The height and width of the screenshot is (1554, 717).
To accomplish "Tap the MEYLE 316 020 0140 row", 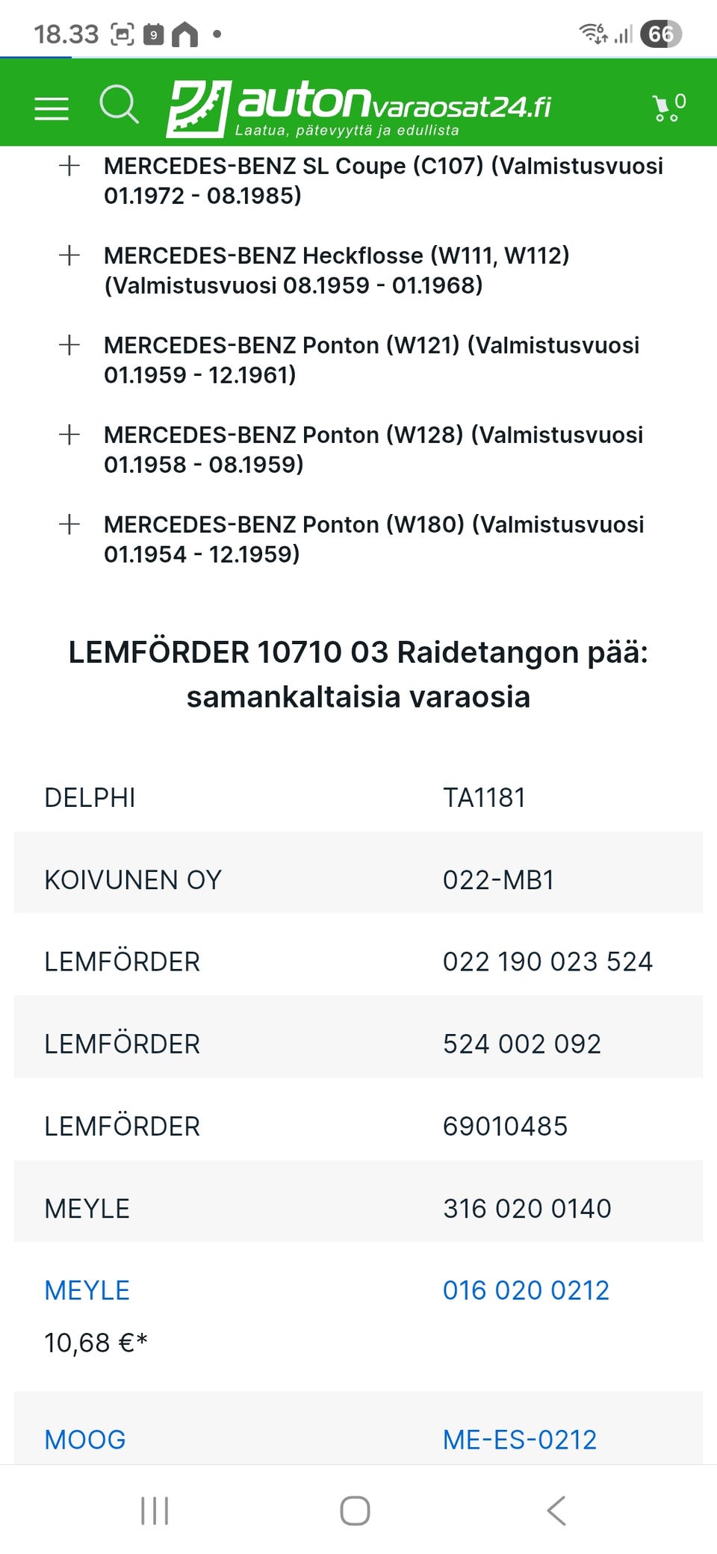I will click(x=358, y=1208).
